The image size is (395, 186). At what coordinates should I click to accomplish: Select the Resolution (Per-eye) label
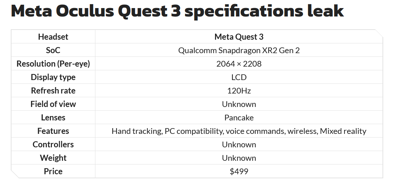tap(53, 64)
